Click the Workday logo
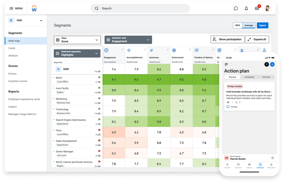 [34, 9]
